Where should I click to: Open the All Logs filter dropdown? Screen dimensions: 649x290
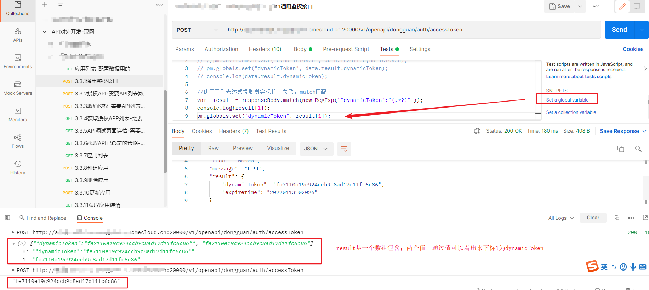[x=561, y=218]
